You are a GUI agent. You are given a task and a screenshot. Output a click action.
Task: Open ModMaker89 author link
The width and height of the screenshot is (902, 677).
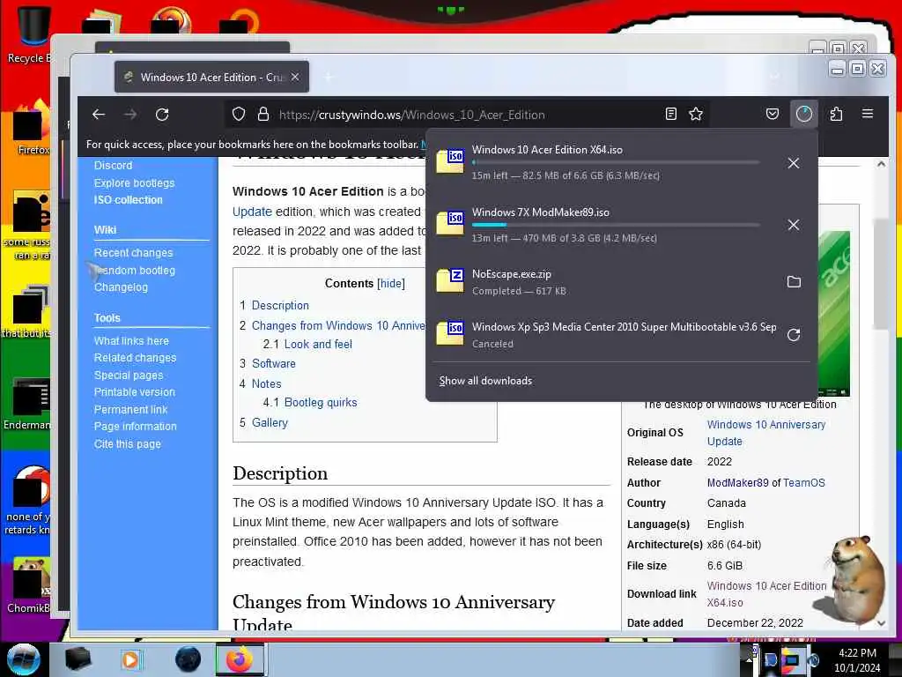tap(737, 483)
